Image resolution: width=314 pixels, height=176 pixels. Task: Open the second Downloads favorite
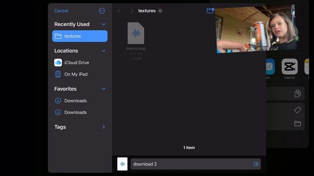click(79, 112)
